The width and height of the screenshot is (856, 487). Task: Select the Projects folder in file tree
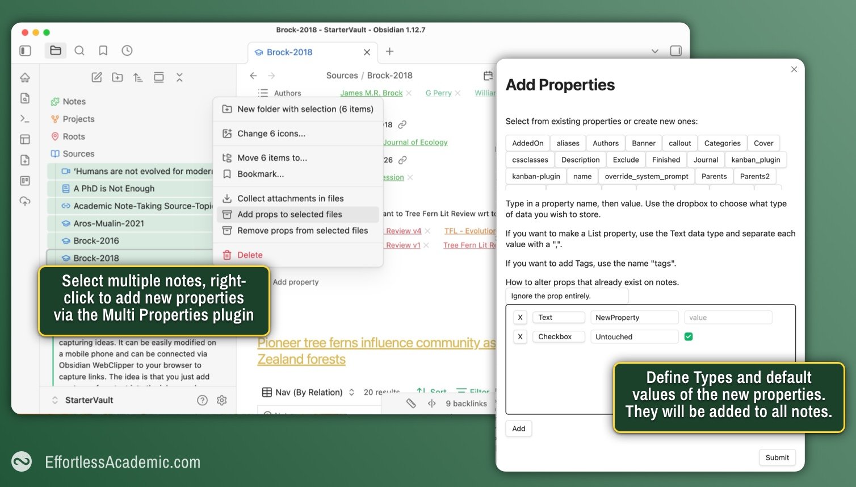pos(78,119)
